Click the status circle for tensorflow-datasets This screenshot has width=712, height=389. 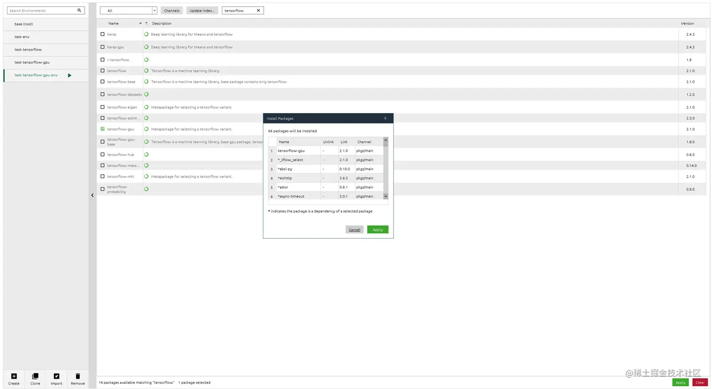tap(146, 94)
